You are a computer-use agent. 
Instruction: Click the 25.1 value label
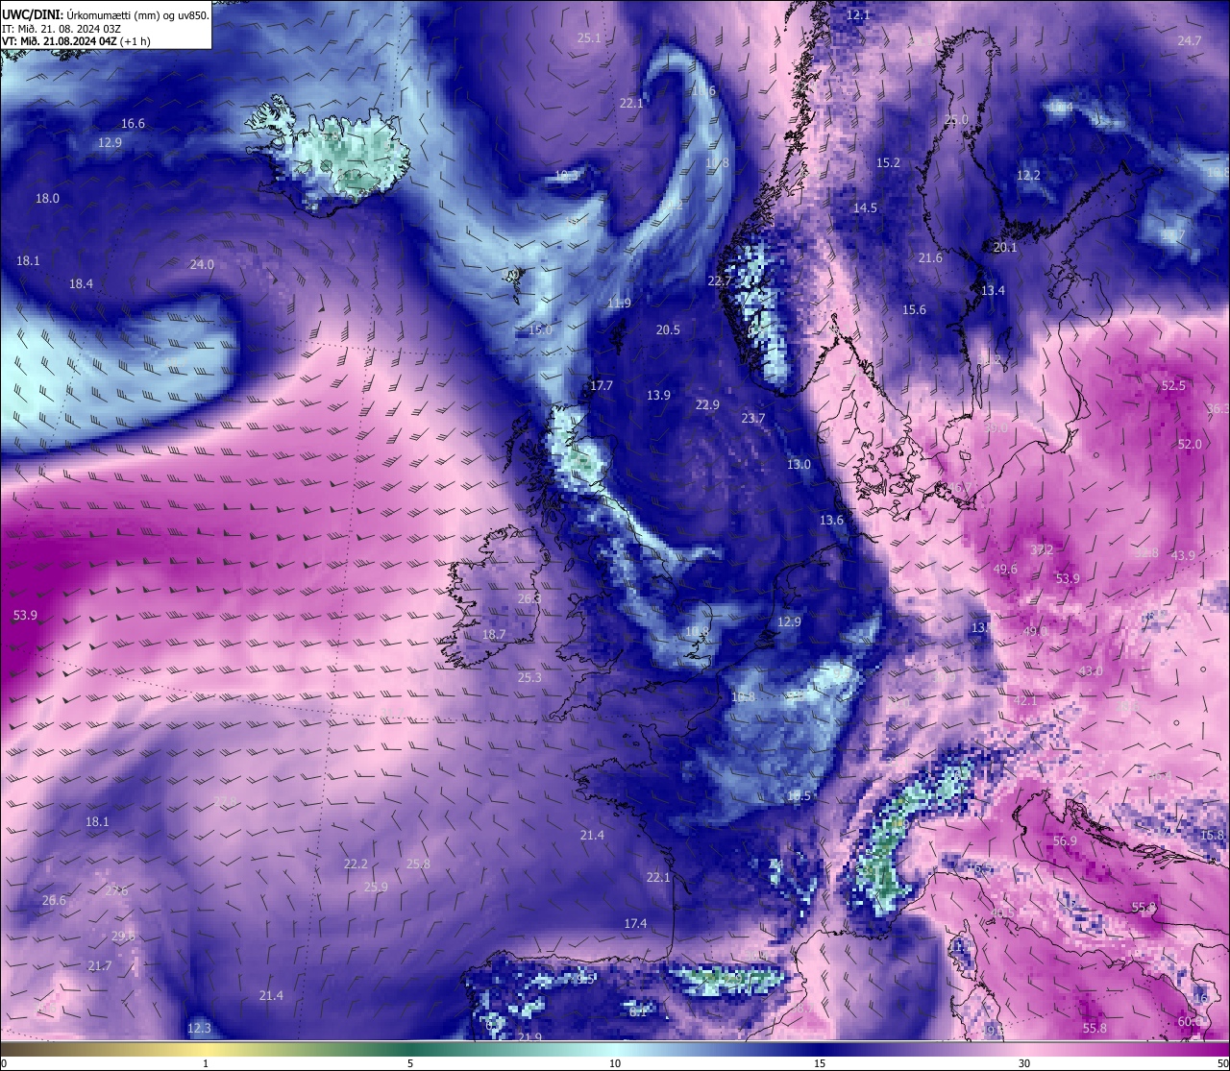(x=589, y=38)
